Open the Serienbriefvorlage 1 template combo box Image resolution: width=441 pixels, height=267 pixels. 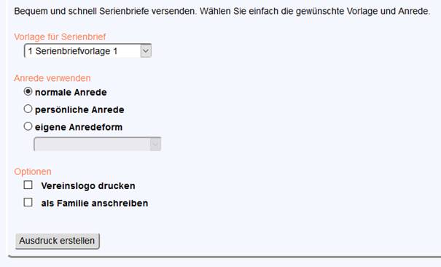click(x=87, y=51)
